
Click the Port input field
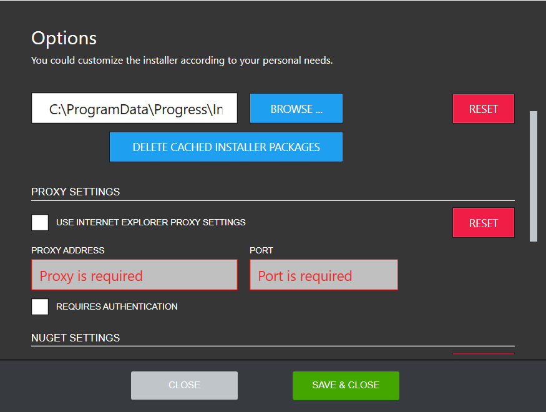tap(324, 275)
